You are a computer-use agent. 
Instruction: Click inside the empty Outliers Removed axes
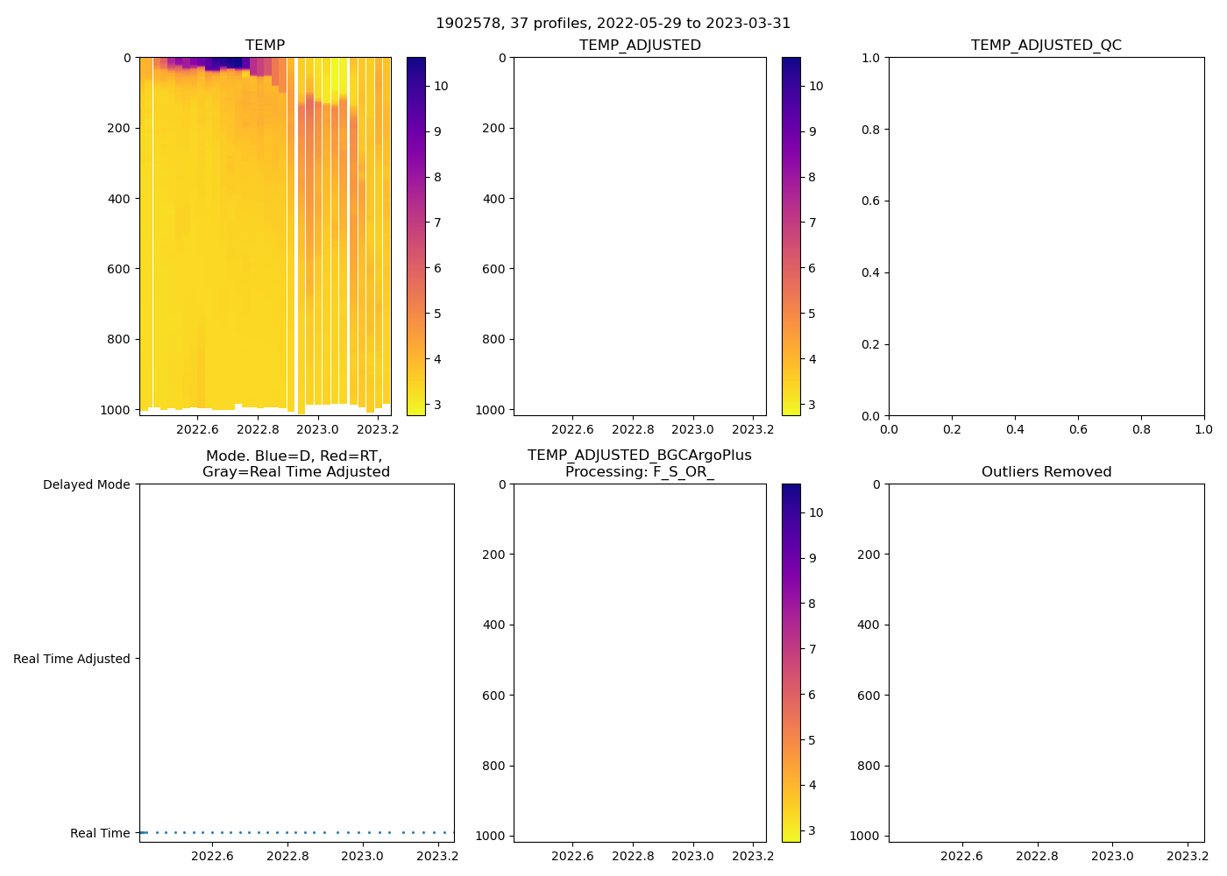tap(1046, 663)
